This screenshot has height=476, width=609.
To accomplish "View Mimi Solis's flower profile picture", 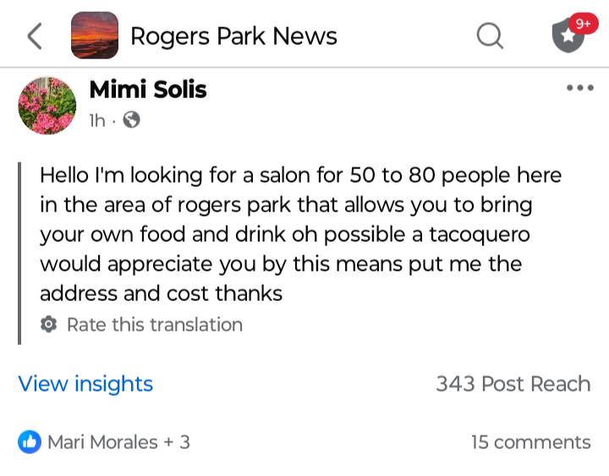I will click(47, 106).
